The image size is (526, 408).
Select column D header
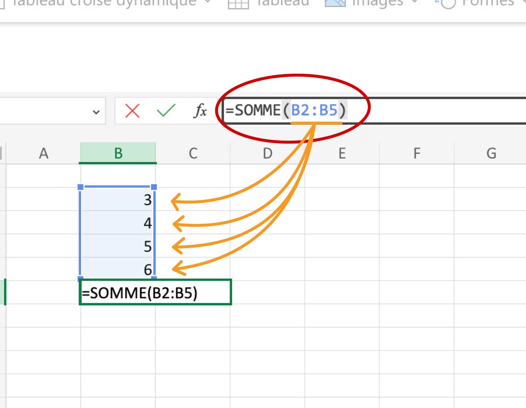pyautogui.click(x=267, y=153)
